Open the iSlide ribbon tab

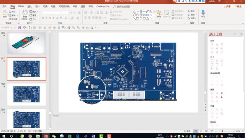pyautogui.click(x=21, y=7)
